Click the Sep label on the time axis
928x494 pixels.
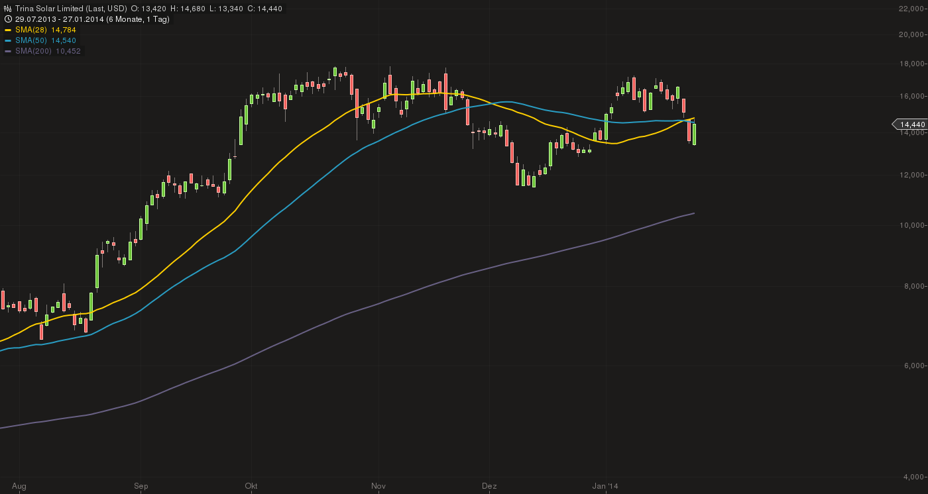pyautogui.click(x=141, y=487)
